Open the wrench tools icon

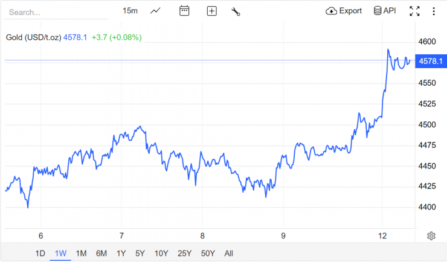(236, 11)
